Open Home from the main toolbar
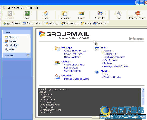The image size is (147, 120). point(46,15)
